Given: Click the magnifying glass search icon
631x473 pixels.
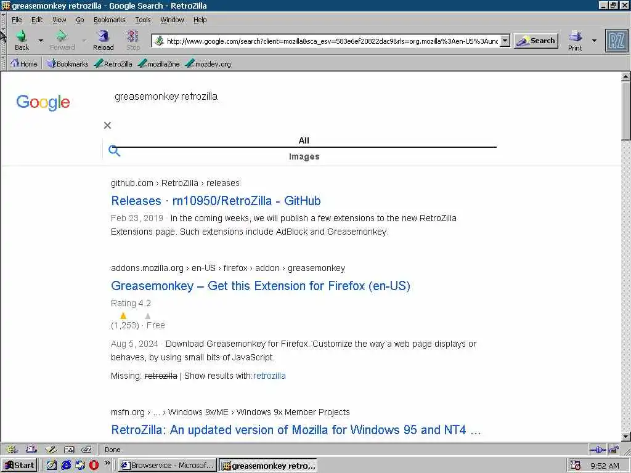Looking at the screenshot, I should coord(114,151).
